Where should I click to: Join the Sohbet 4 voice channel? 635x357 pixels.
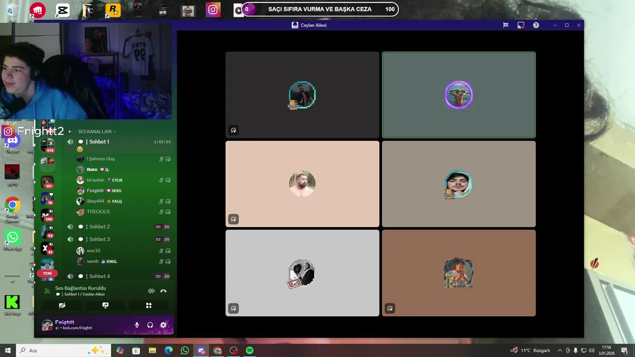click(119, 276)
